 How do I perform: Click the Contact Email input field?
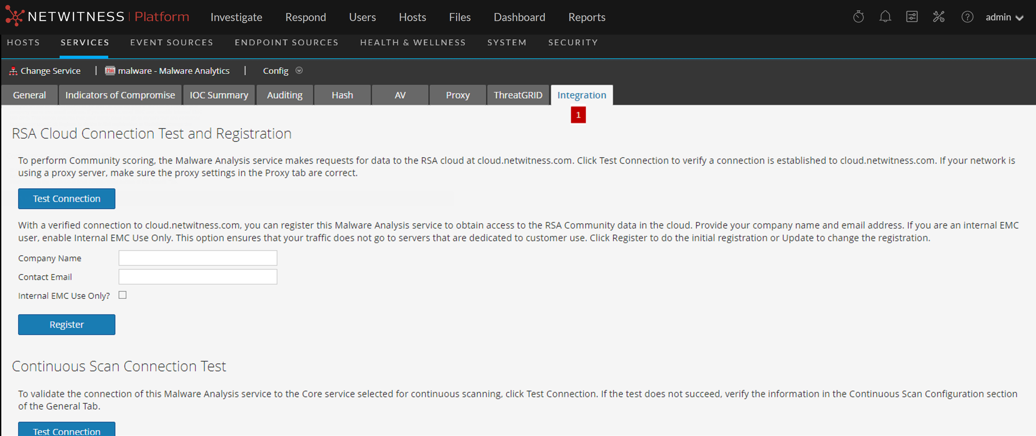click(x=197, y=277)
